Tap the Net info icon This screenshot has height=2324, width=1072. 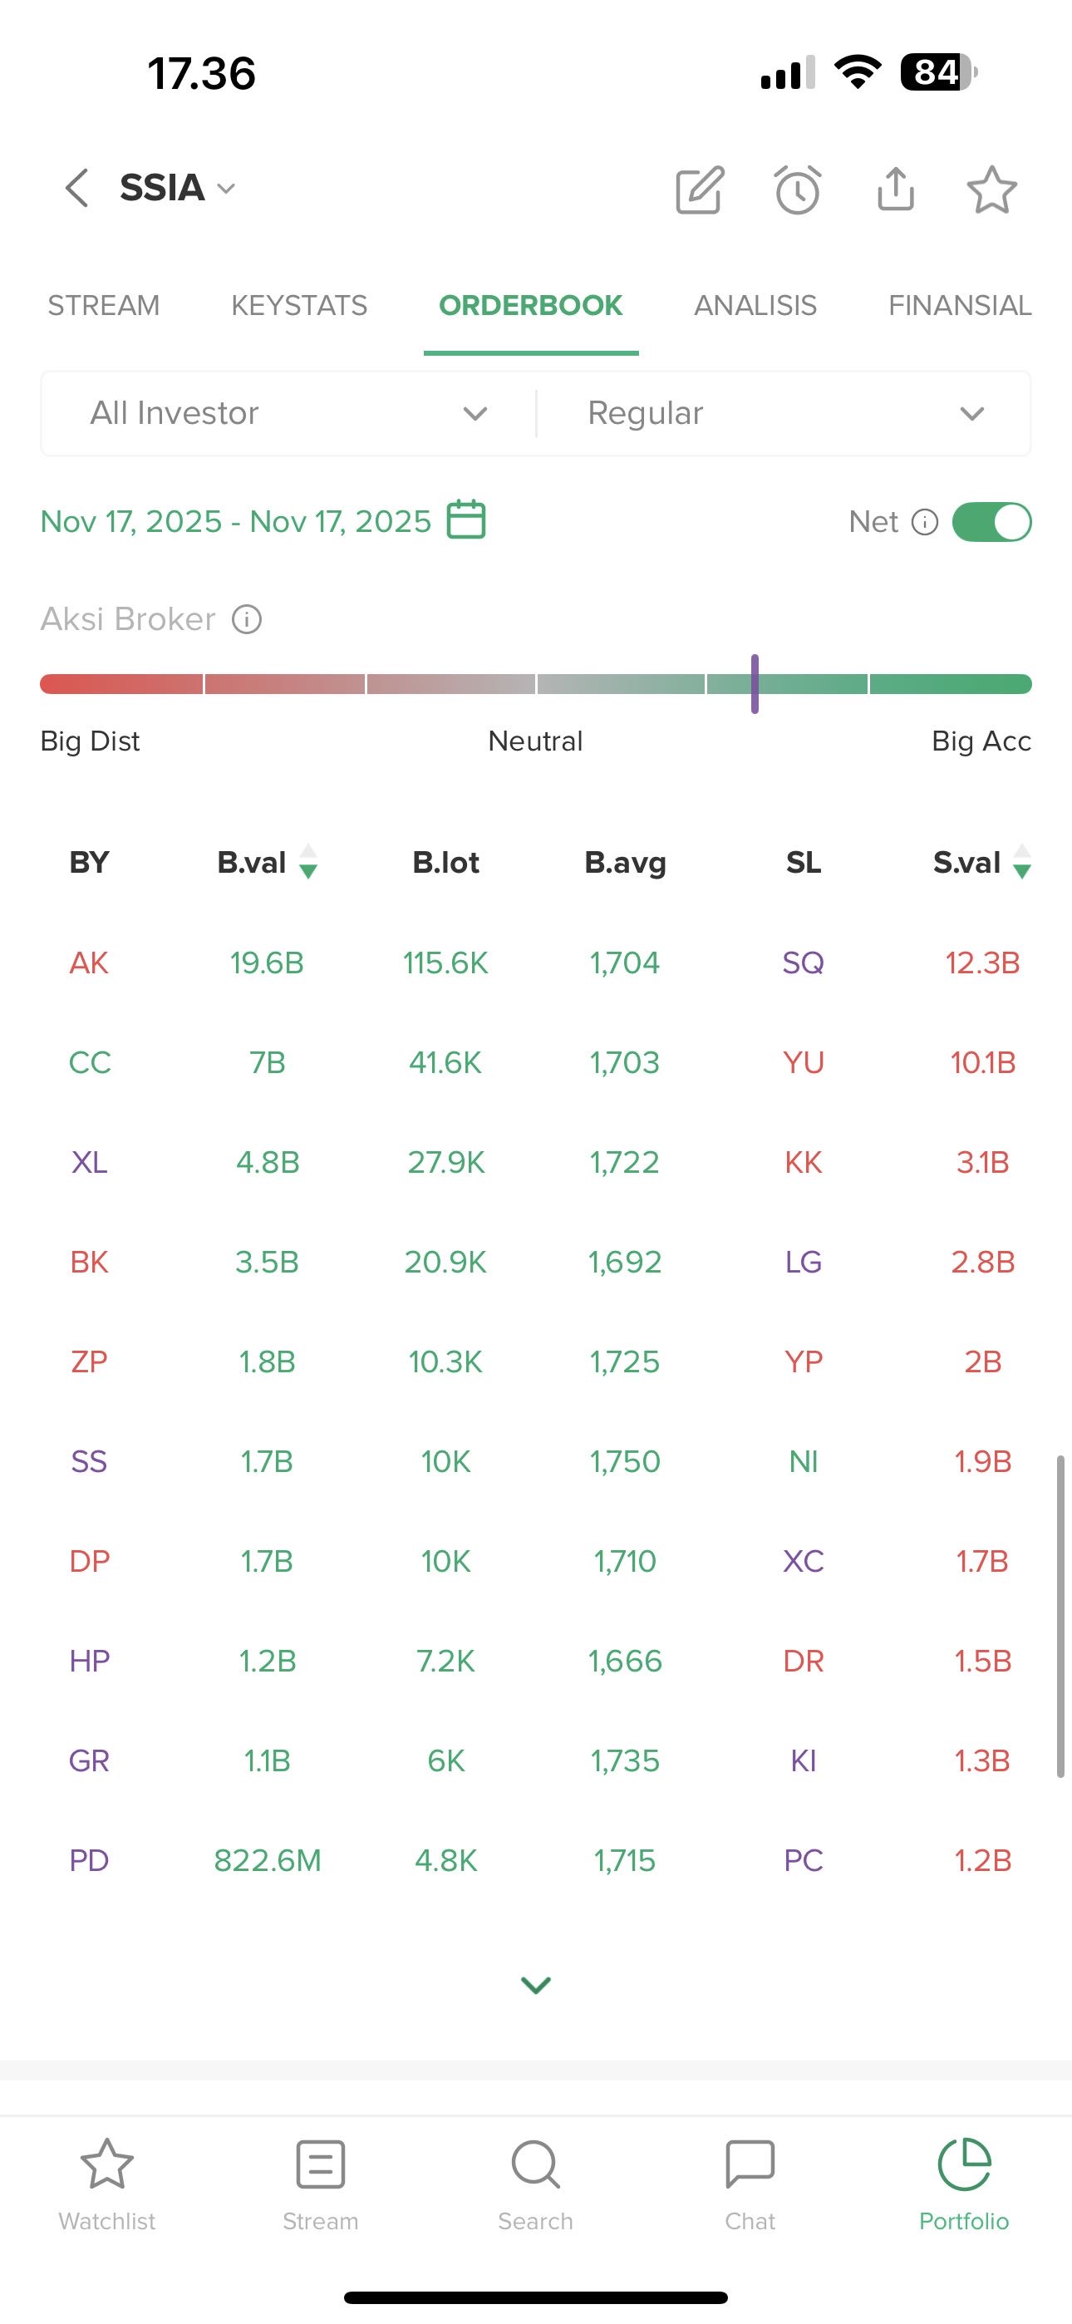925,522
